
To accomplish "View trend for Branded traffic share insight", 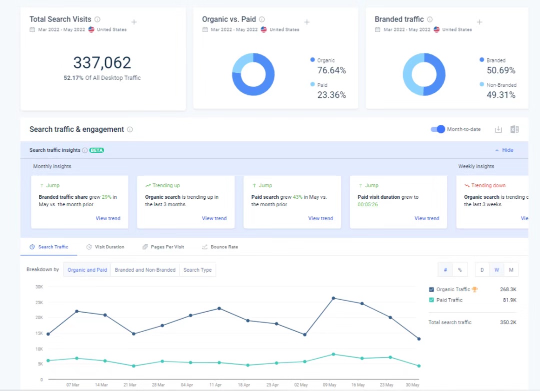I will [108, 218].
